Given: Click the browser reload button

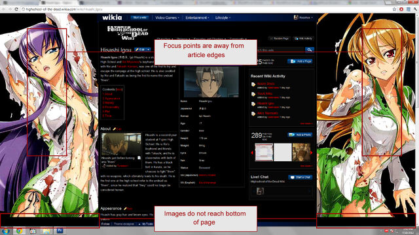Looking at the screenshot, I should tap(16, 9).
